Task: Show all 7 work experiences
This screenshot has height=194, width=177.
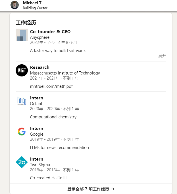Action: pos(91,189)
